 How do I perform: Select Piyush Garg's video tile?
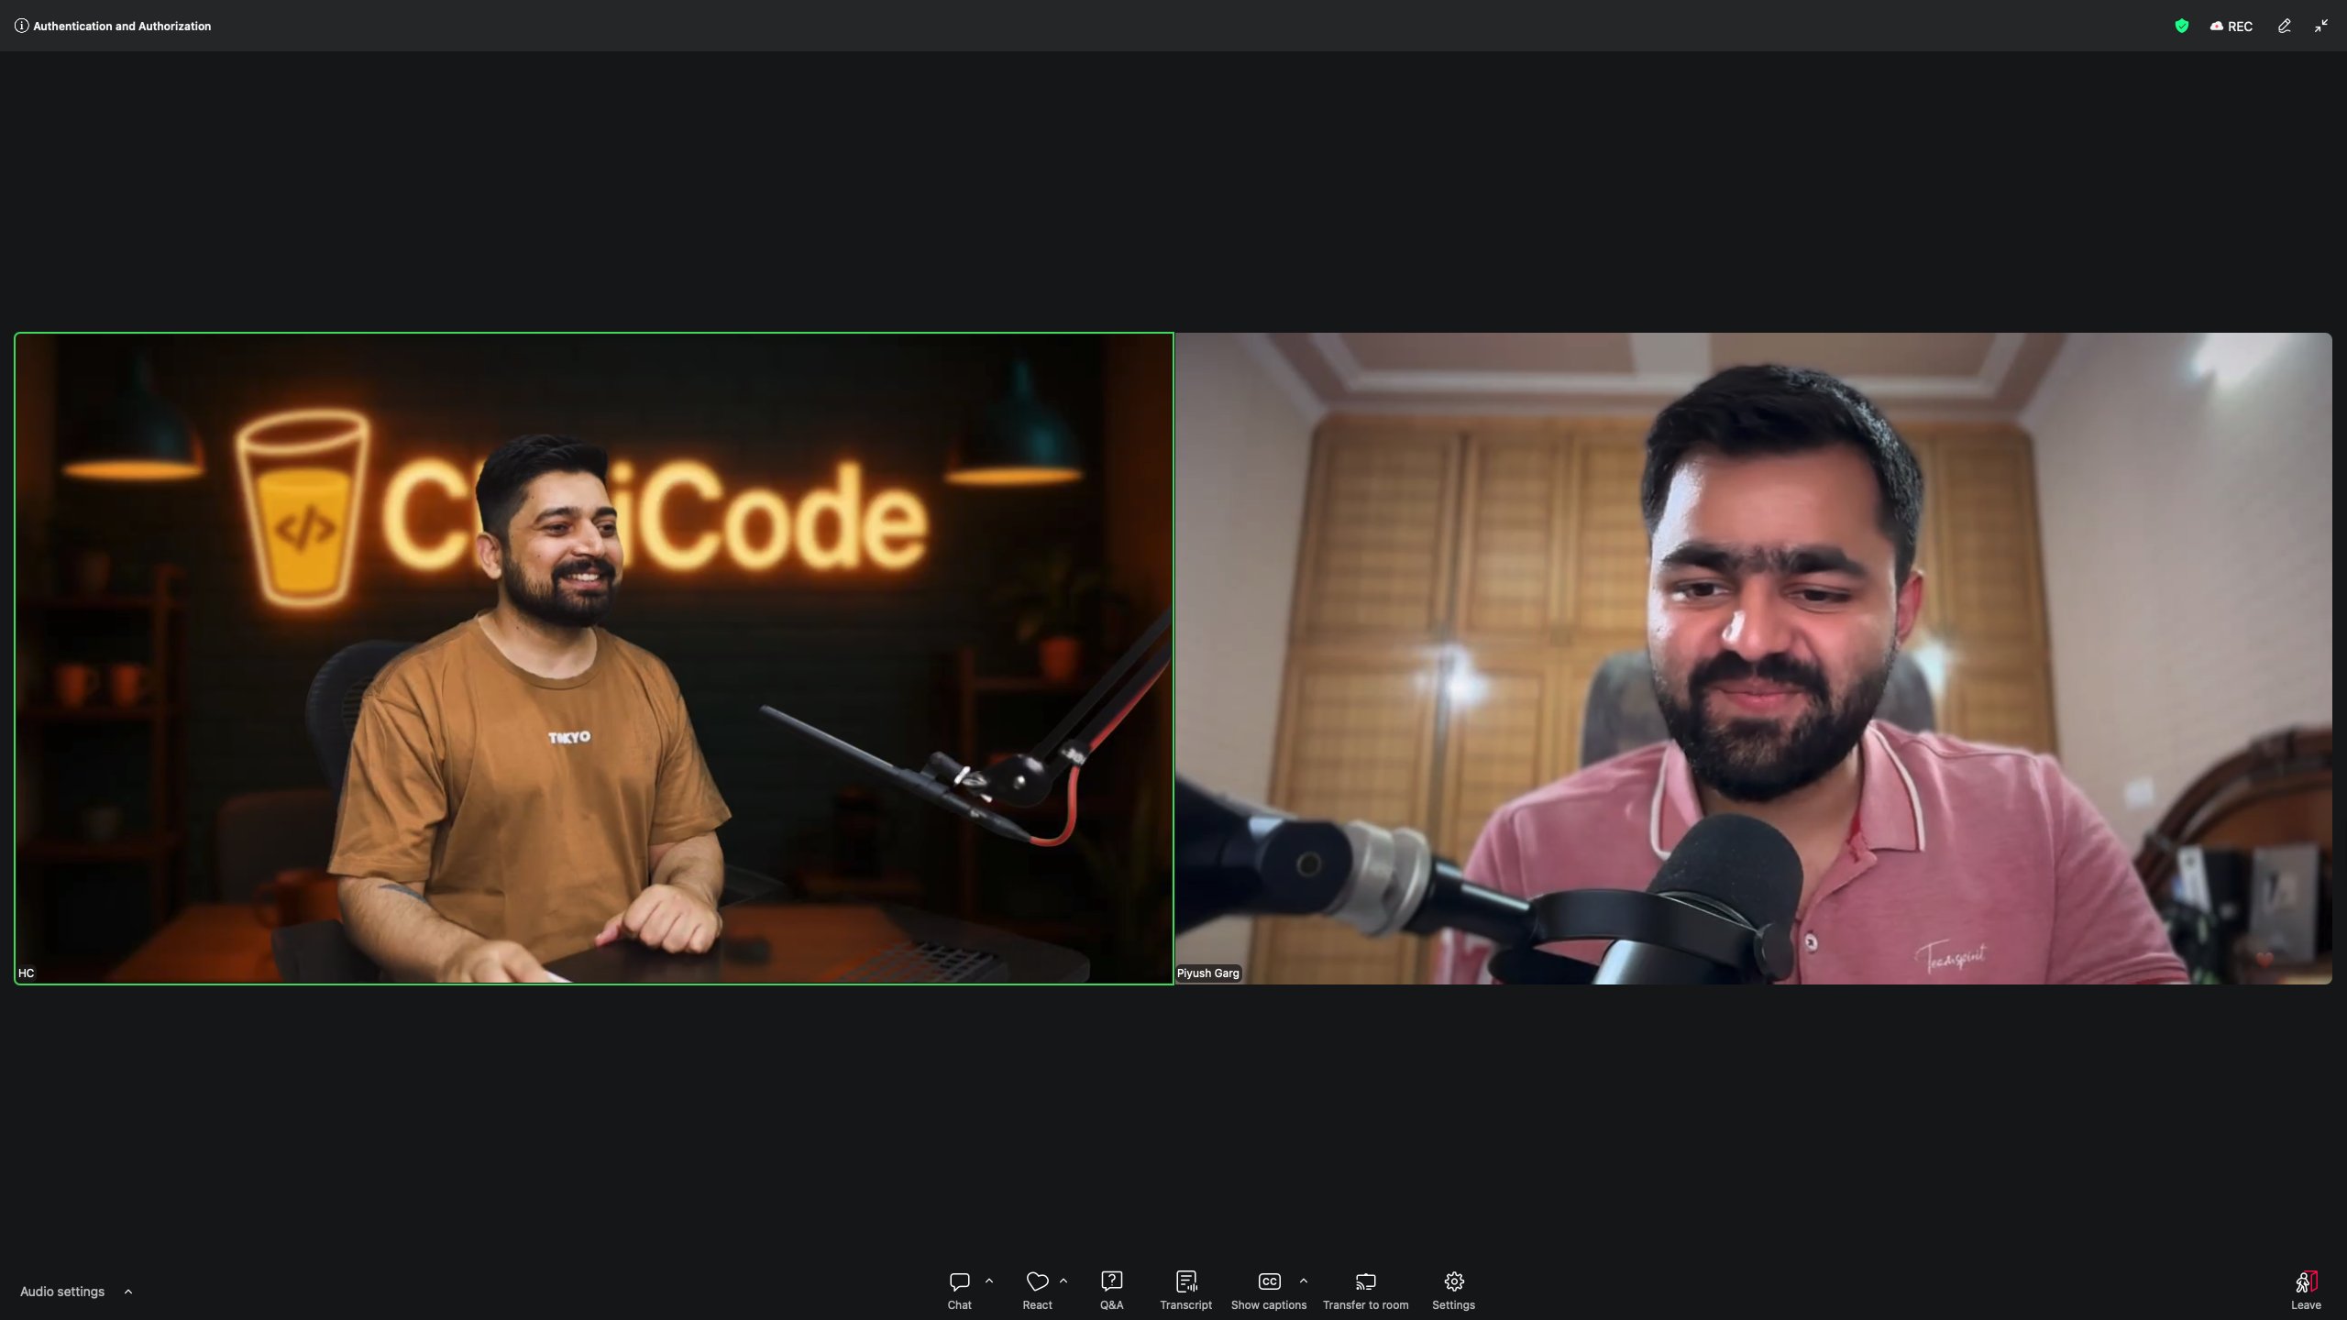(x=1753, y=658)
